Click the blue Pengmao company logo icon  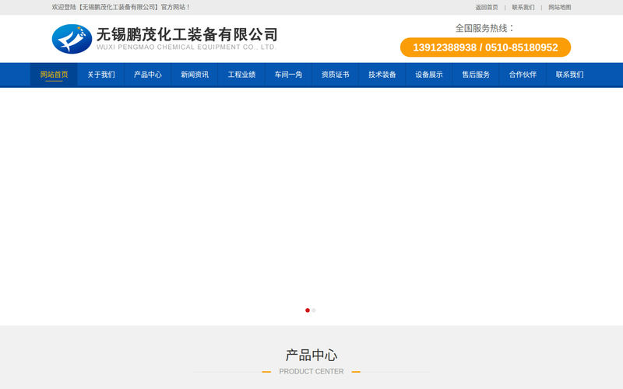(x=72, y=39)
